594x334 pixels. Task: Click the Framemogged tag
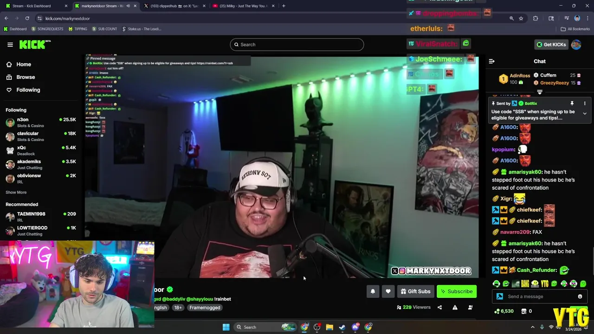[x=205, y=308]
